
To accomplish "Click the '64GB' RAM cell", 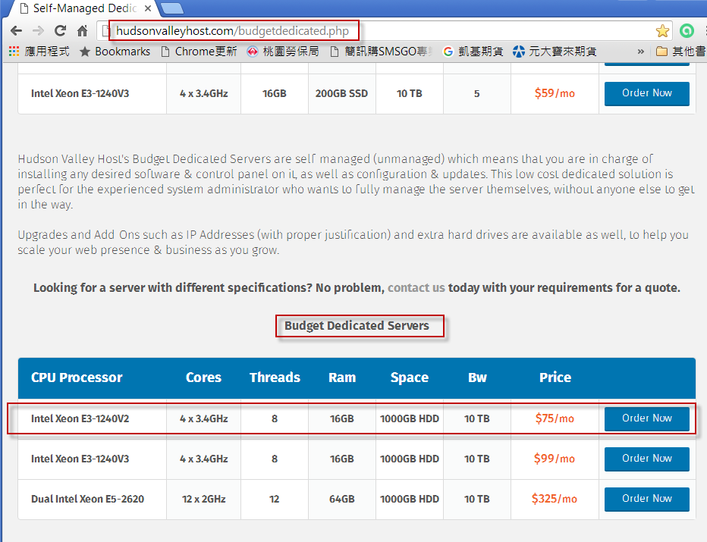I will (x=342, y=499).
